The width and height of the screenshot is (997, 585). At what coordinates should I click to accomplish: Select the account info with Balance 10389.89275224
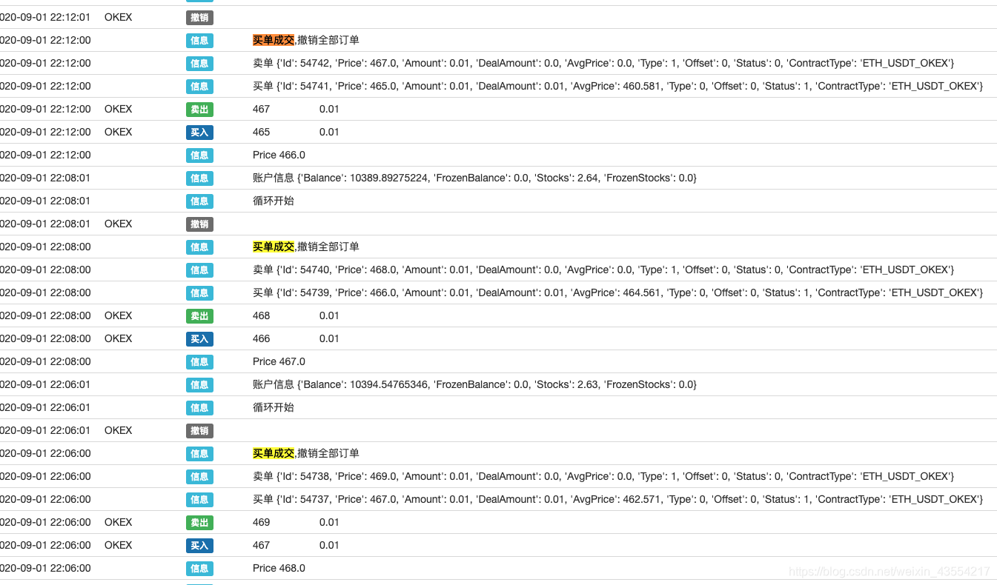pyautogui.click(x=474, y=178)
